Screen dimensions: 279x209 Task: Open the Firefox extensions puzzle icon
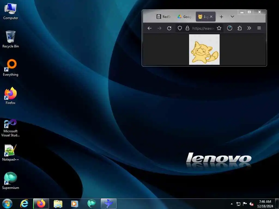click(239, 28)
